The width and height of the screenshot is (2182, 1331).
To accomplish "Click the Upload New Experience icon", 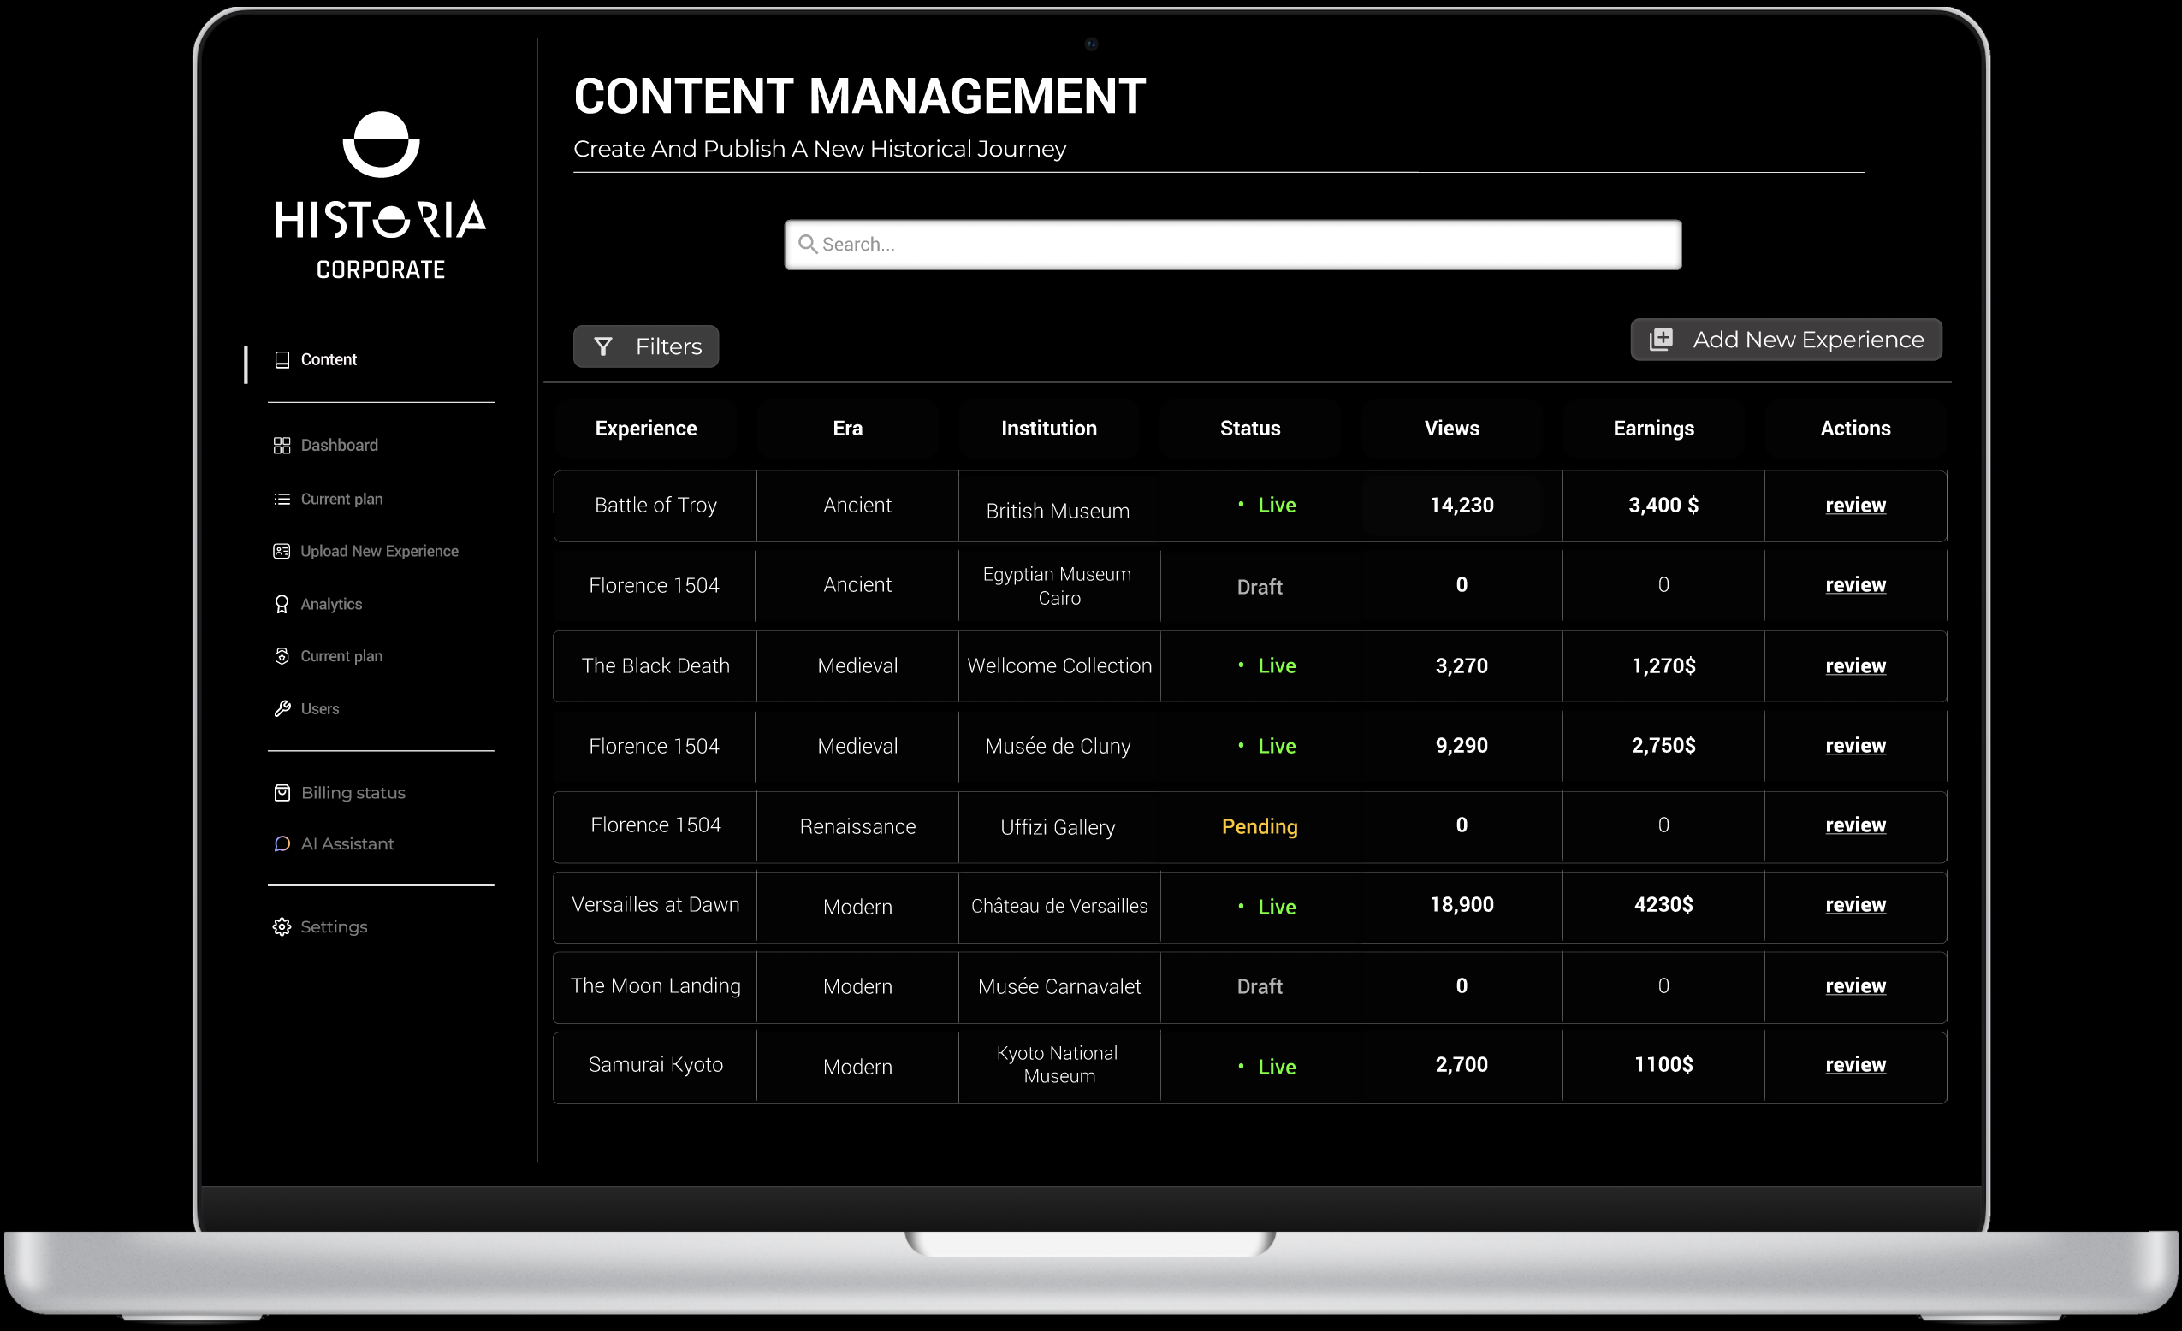I will coord(282,552).
